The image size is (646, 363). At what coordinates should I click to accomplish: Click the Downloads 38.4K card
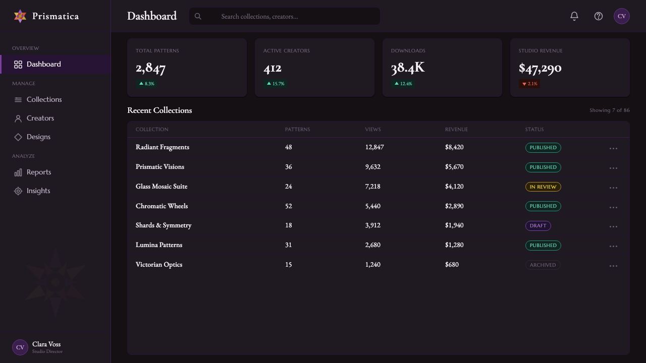click(x=442, y=68)
